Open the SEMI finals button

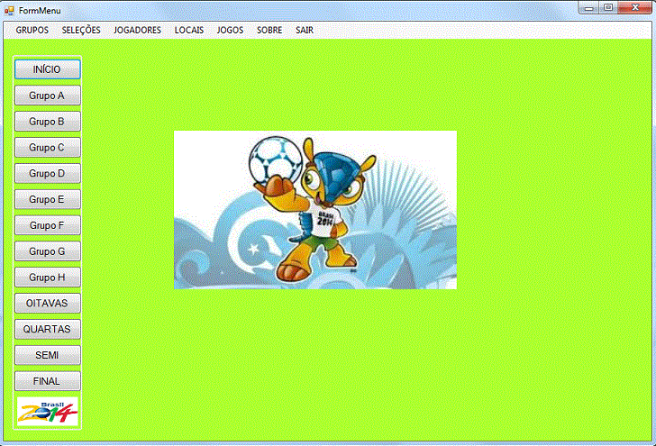47,355
